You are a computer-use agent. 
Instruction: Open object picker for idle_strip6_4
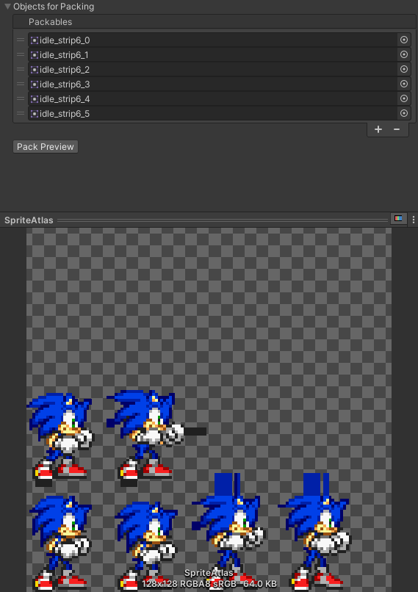pyautogui.click(x=403, y=98)
